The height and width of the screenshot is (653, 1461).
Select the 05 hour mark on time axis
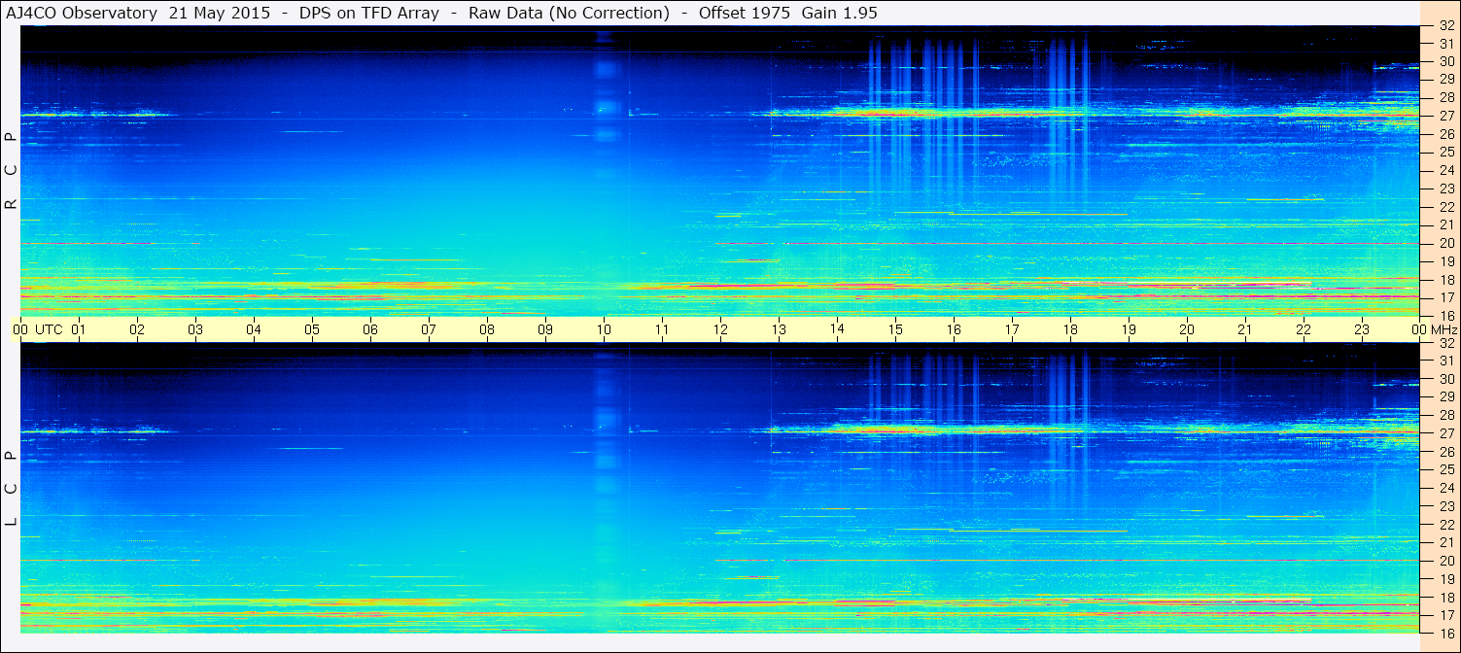(312, 329)
